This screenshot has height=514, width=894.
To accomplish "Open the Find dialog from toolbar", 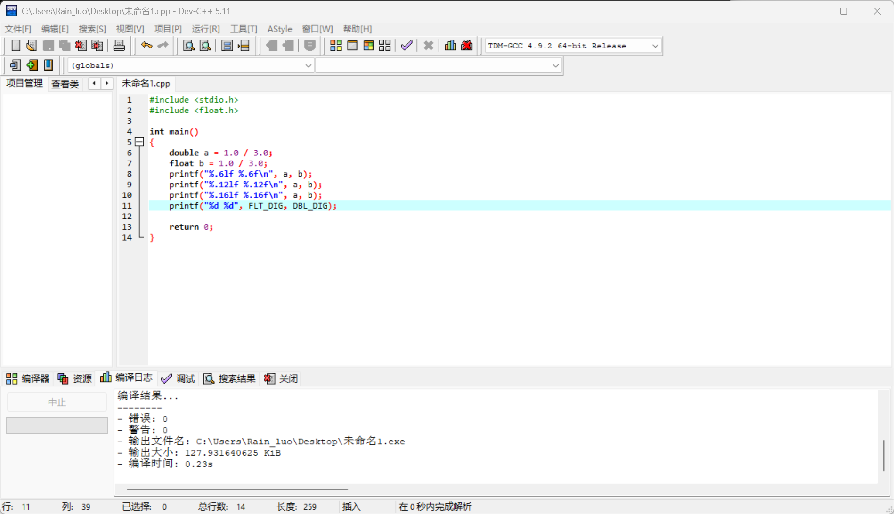I will [x=189, y=46].
